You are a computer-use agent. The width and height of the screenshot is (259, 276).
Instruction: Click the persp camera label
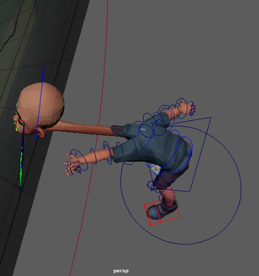point(121,271)
